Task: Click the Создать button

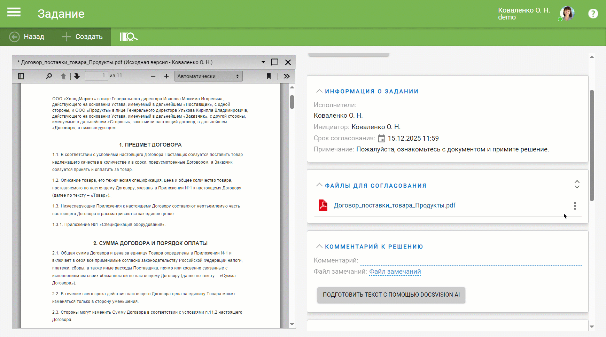Action: point(83,37)
